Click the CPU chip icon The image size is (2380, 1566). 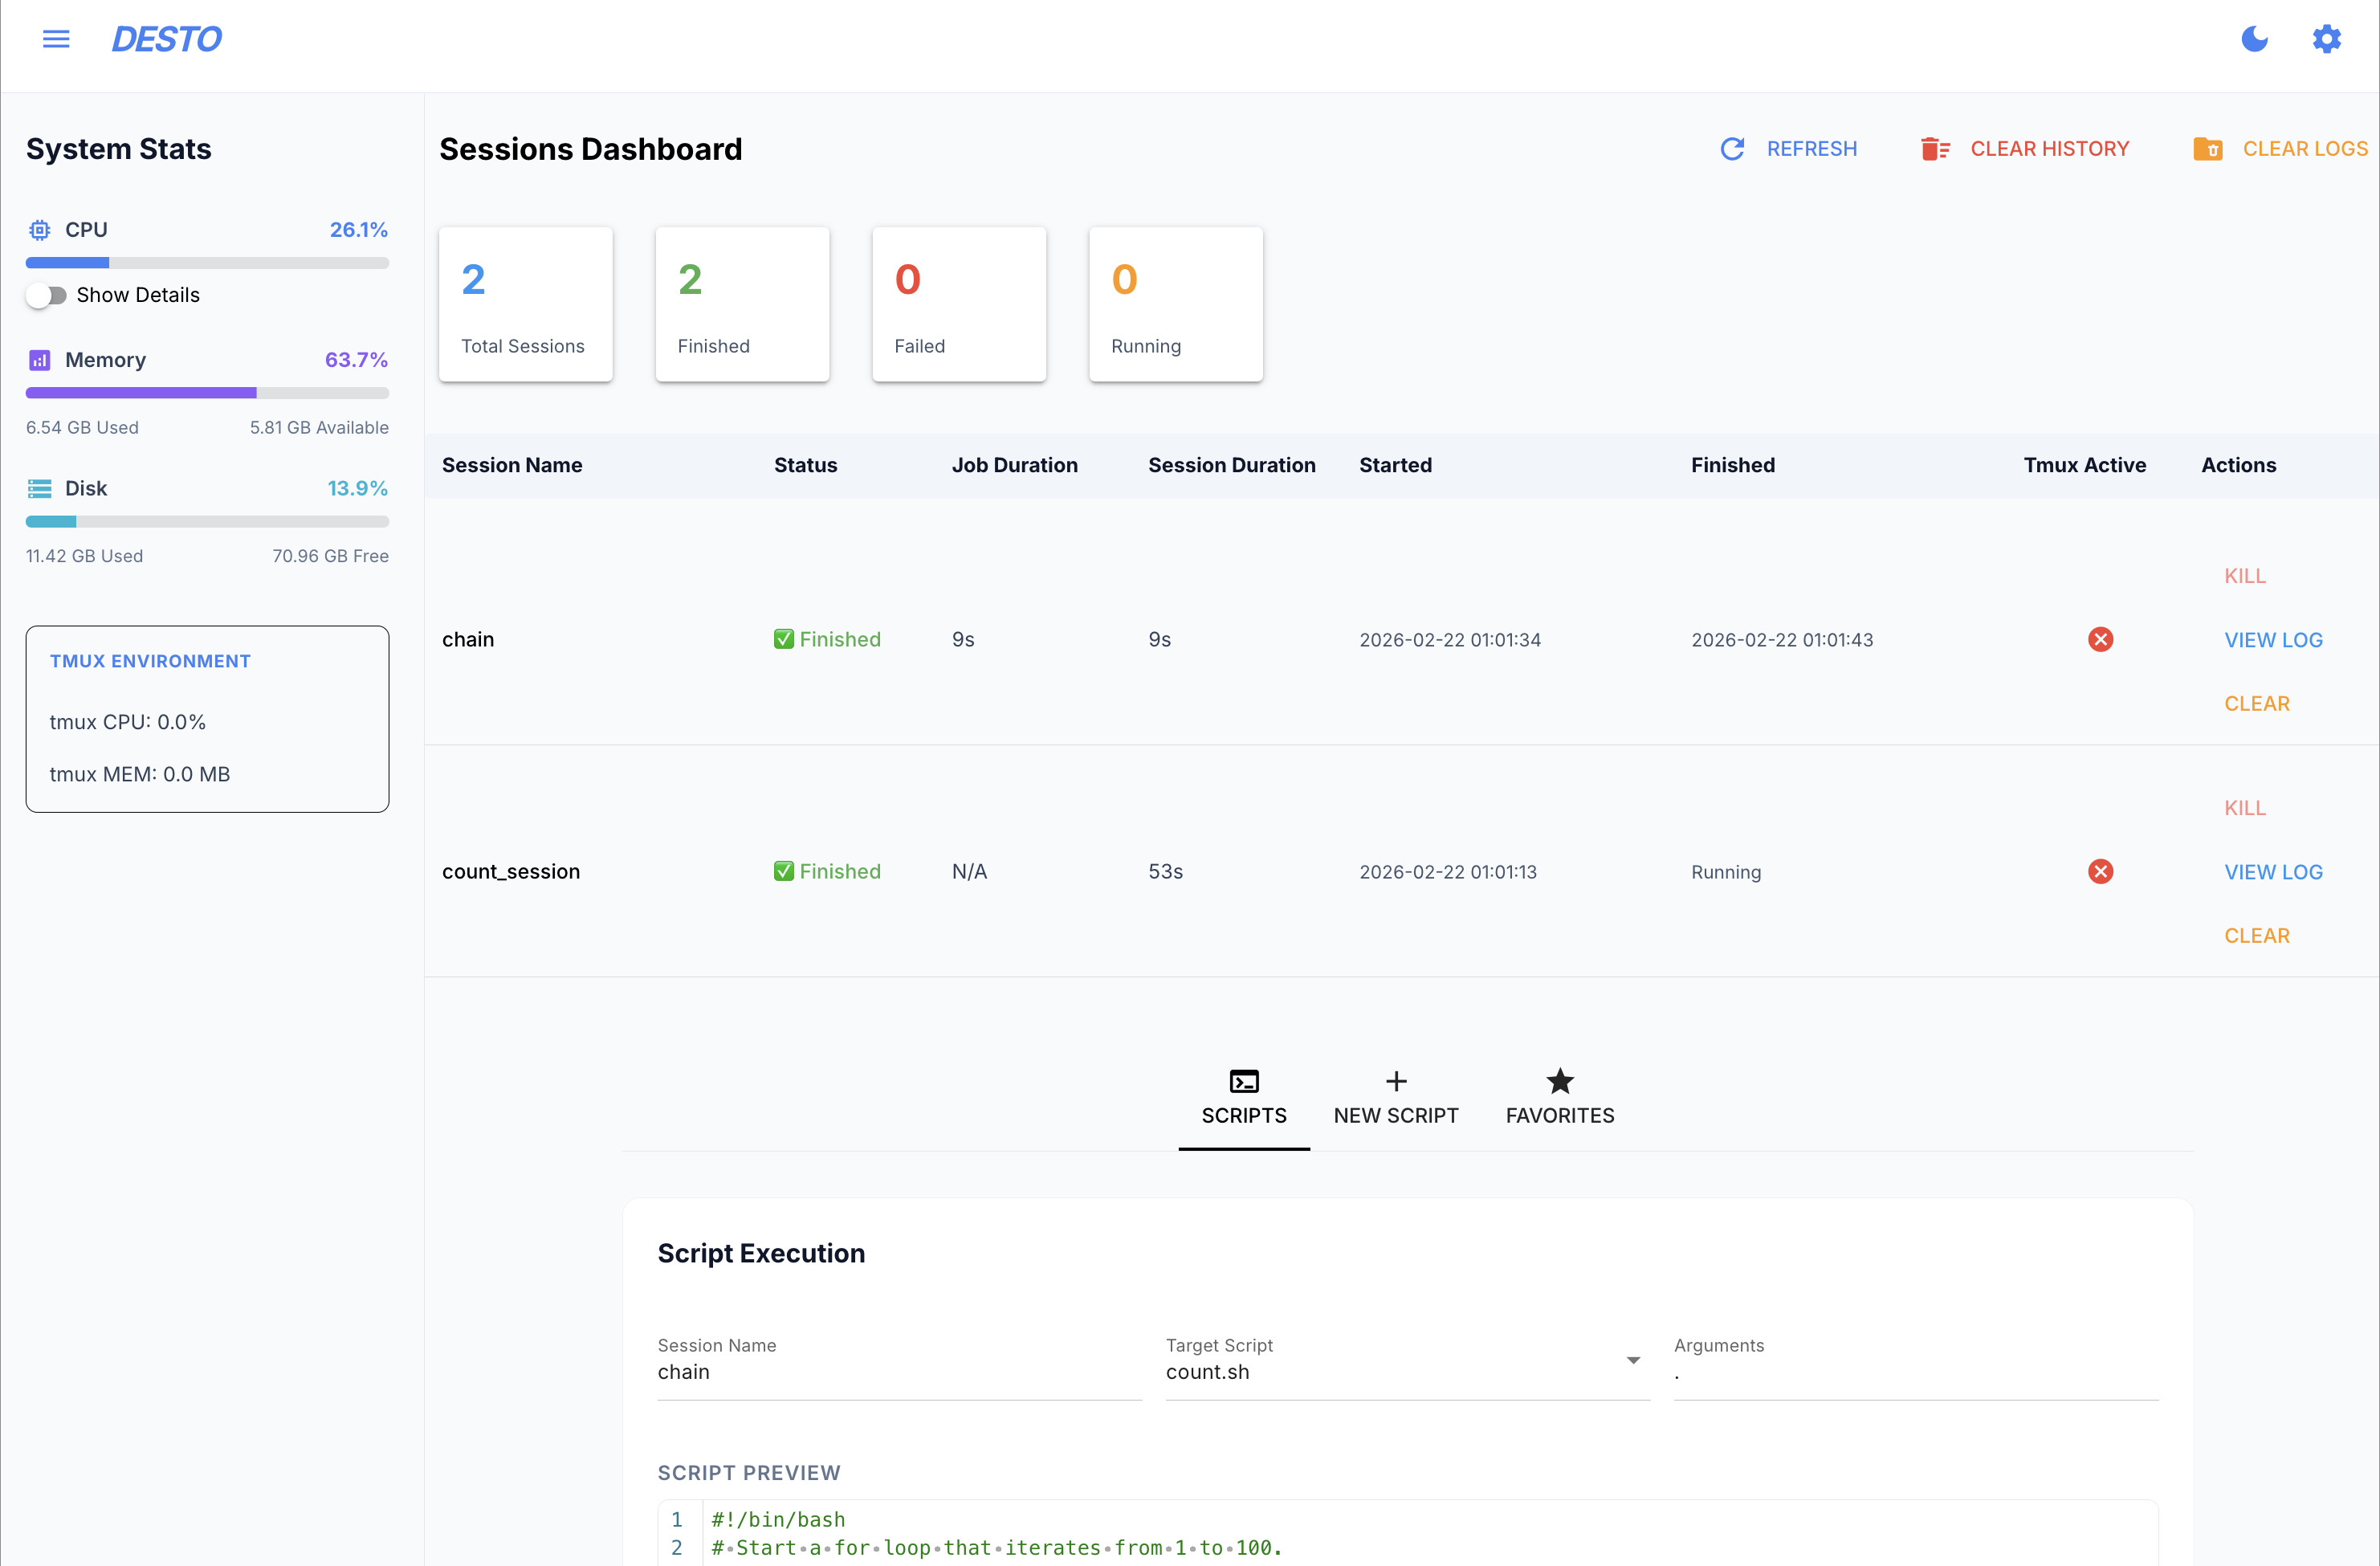(39, 230)
